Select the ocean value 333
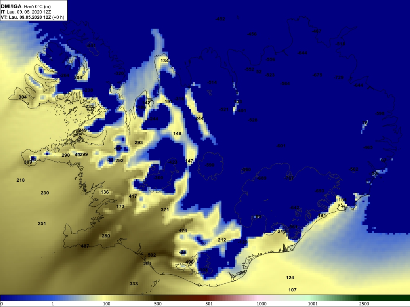This screenshot has height=307, width=410. point(134,284)
